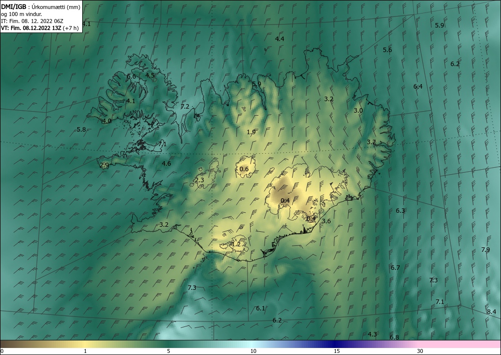Click the 6.8 value at the bottom
This screenshot has height=355, width=501.
pos(394,337)
